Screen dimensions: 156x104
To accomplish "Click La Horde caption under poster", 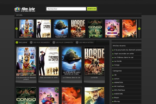I will pyautogui.click(x=94, y=77).
